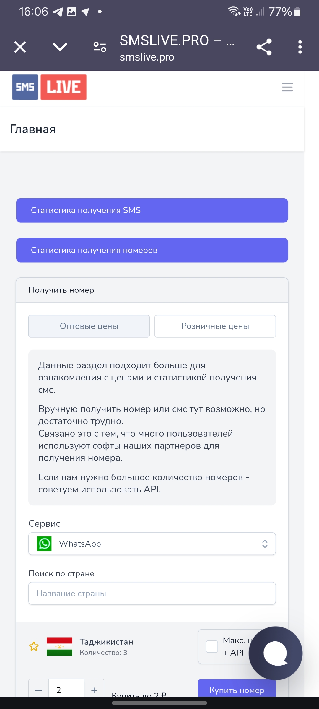
Task: Open site settings tune icon
Action: 100,47
